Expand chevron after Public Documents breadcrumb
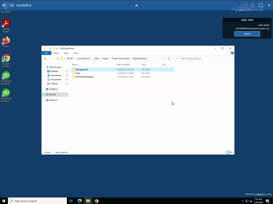Image resolution: width=273 pixels, height=204 pixels. point(131,59)
